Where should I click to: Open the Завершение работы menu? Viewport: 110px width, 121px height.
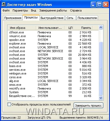click(53, 10)
